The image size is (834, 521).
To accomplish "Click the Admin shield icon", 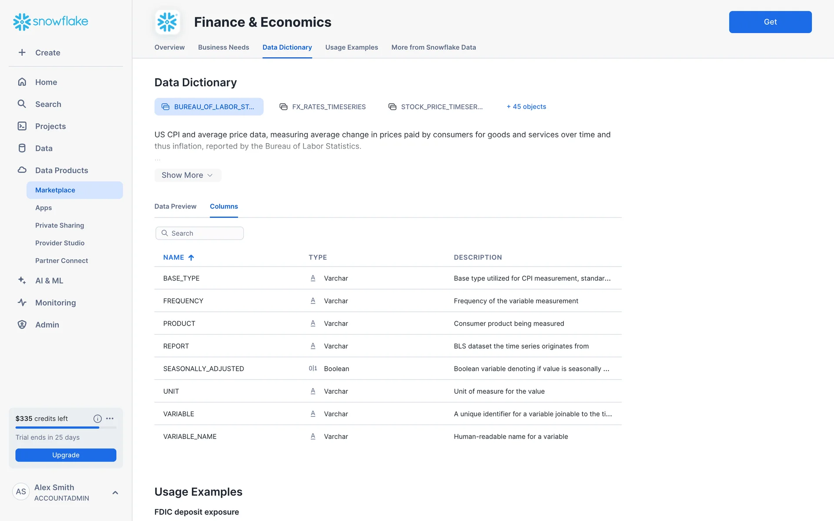I will (x=22, y=325).
